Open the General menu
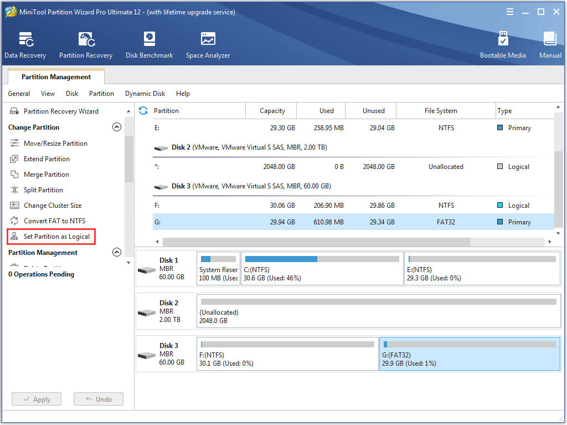Viewport: 567px width, 425px height. (x=19, y=94)
